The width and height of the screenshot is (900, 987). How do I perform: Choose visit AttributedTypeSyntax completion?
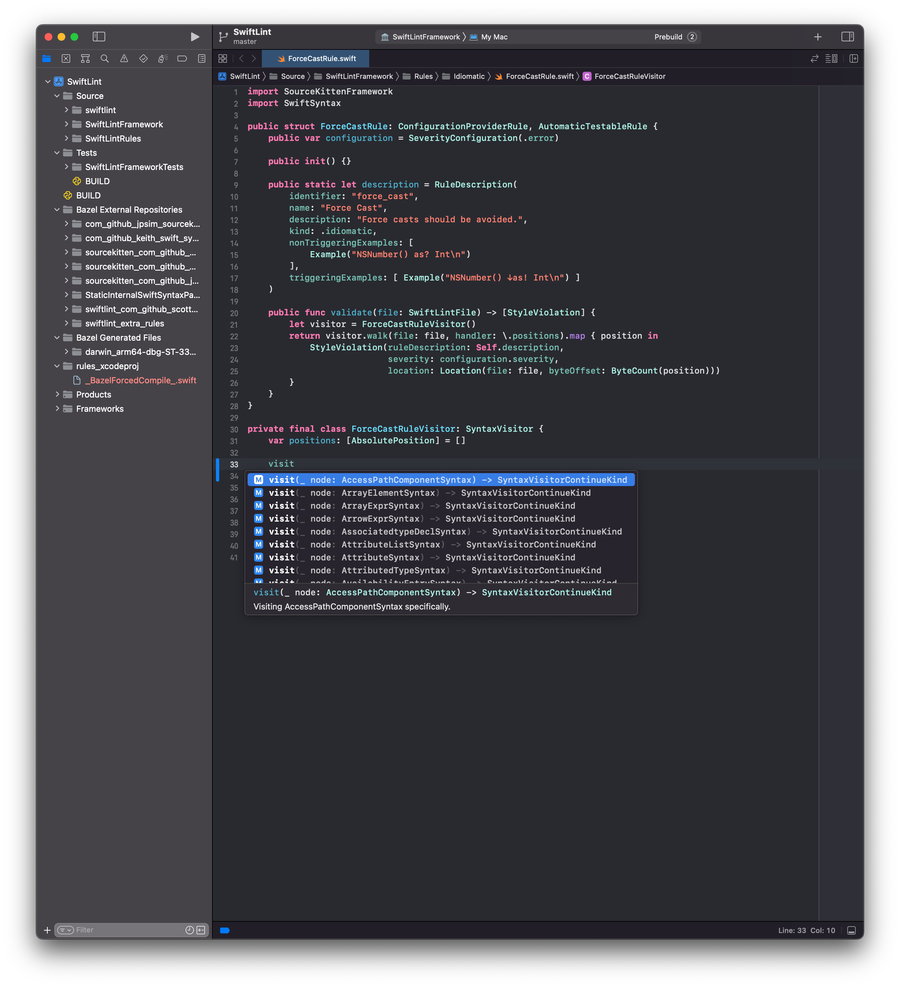tap(441, 570)
